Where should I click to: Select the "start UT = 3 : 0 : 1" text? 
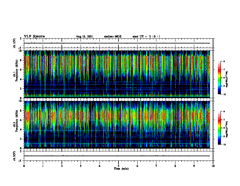tap(146, 36)
